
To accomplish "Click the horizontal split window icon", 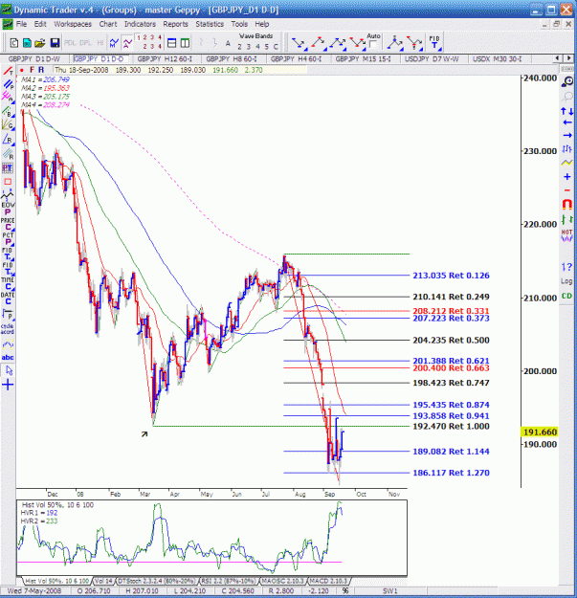I will (x=172, y=43).
